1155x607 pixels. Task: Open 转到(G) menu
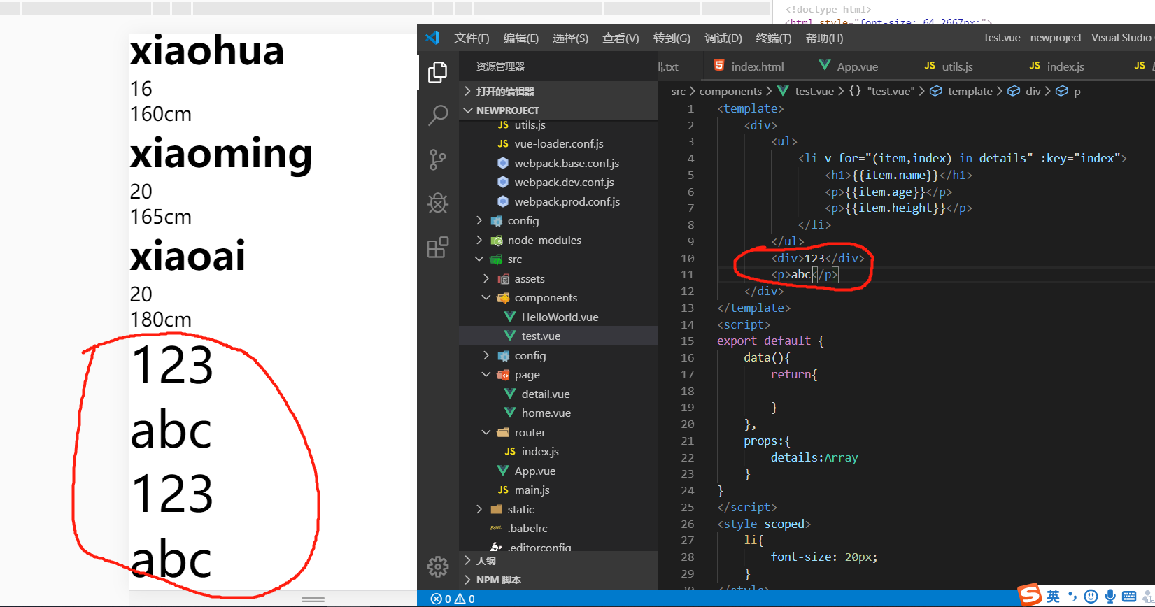click(x=672, y=38)
